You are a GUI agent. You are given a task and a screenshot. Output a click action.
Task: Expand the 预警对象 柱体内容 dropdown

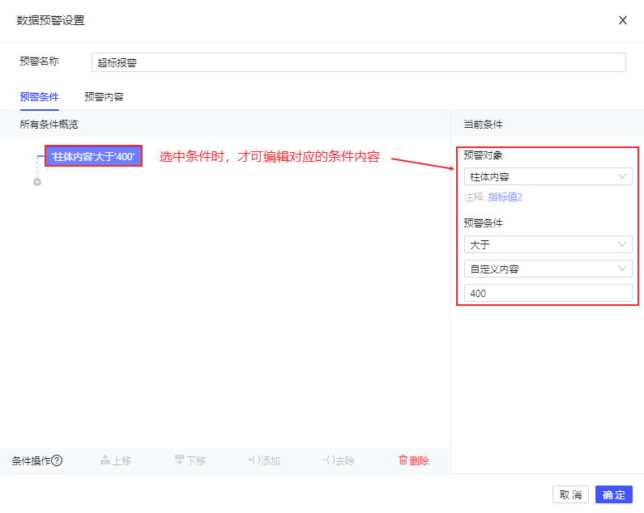pos(548,176)
